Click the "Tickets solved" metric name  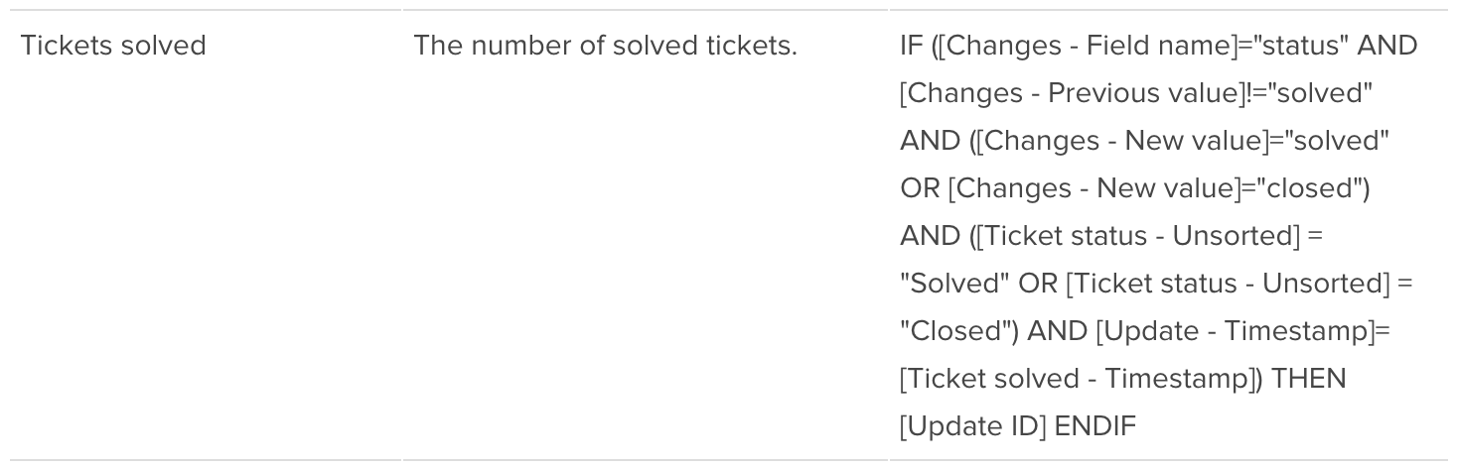[114, 46]
